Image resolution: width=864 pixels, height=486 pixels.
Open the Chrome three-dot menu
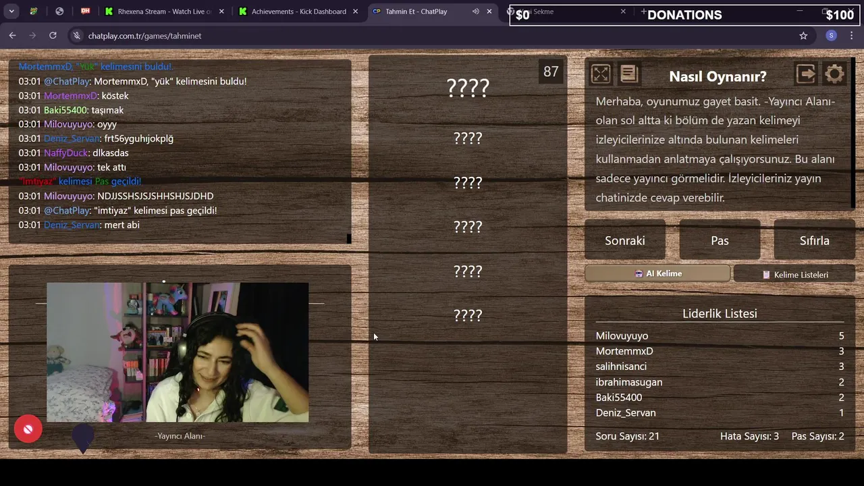tap(852, 36)
